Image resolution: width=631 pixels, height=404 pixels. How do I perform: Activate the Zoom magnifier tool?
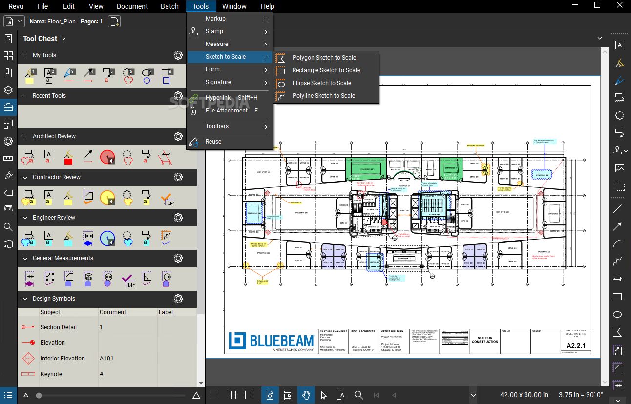pos(358,395)
